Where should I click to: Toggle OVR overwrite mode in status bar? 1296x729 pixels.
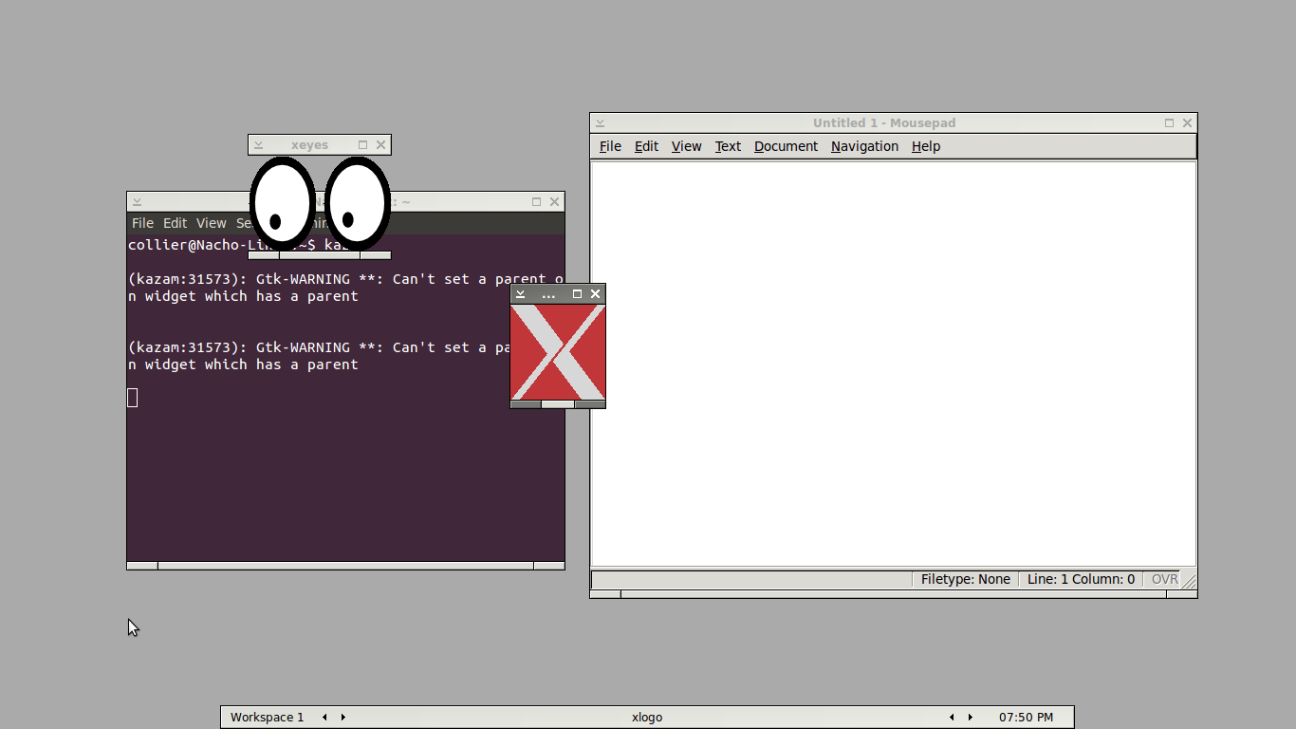(x=1164, y=579)
